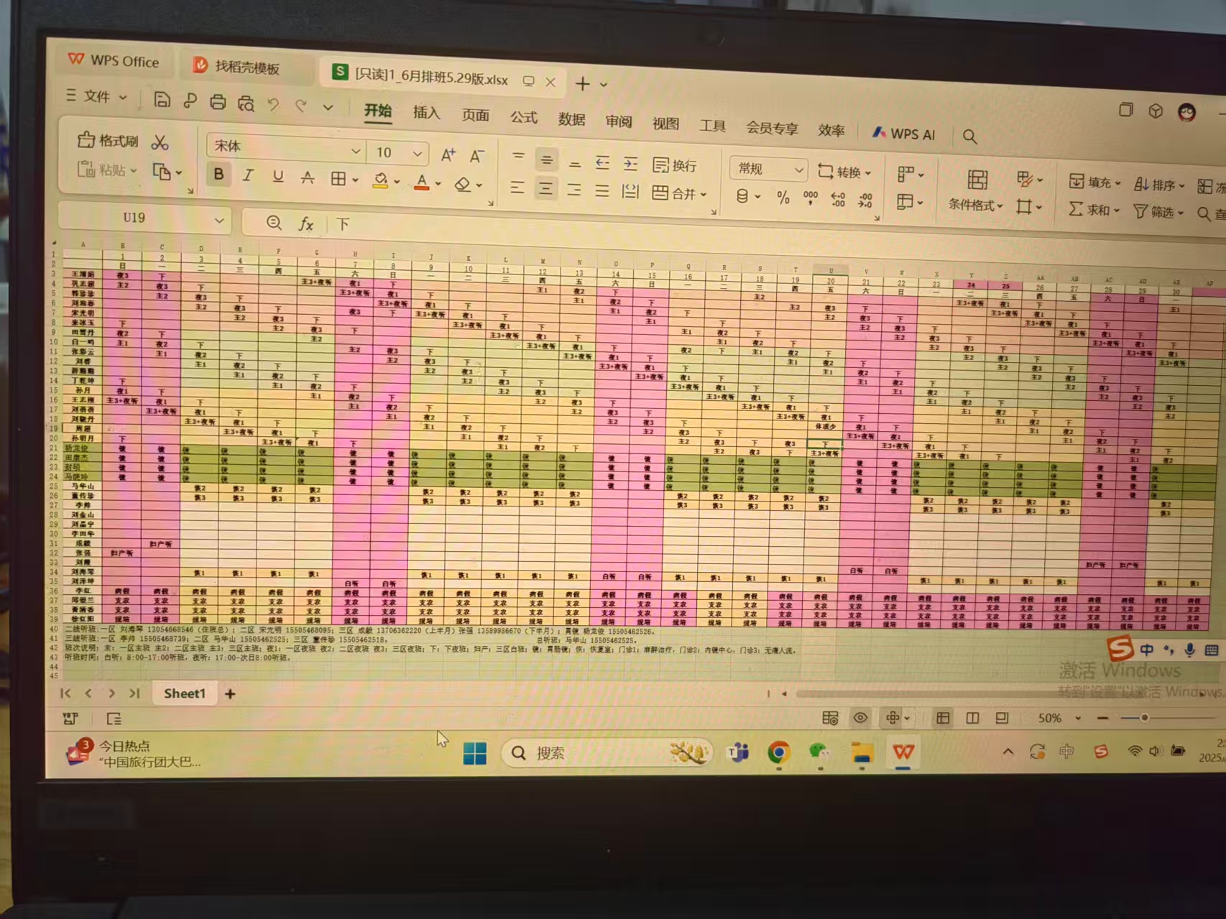The image size is (1226, 919).
Task: Open the 文件 menu
Action: pyautogui.click(x=96, y=96)
